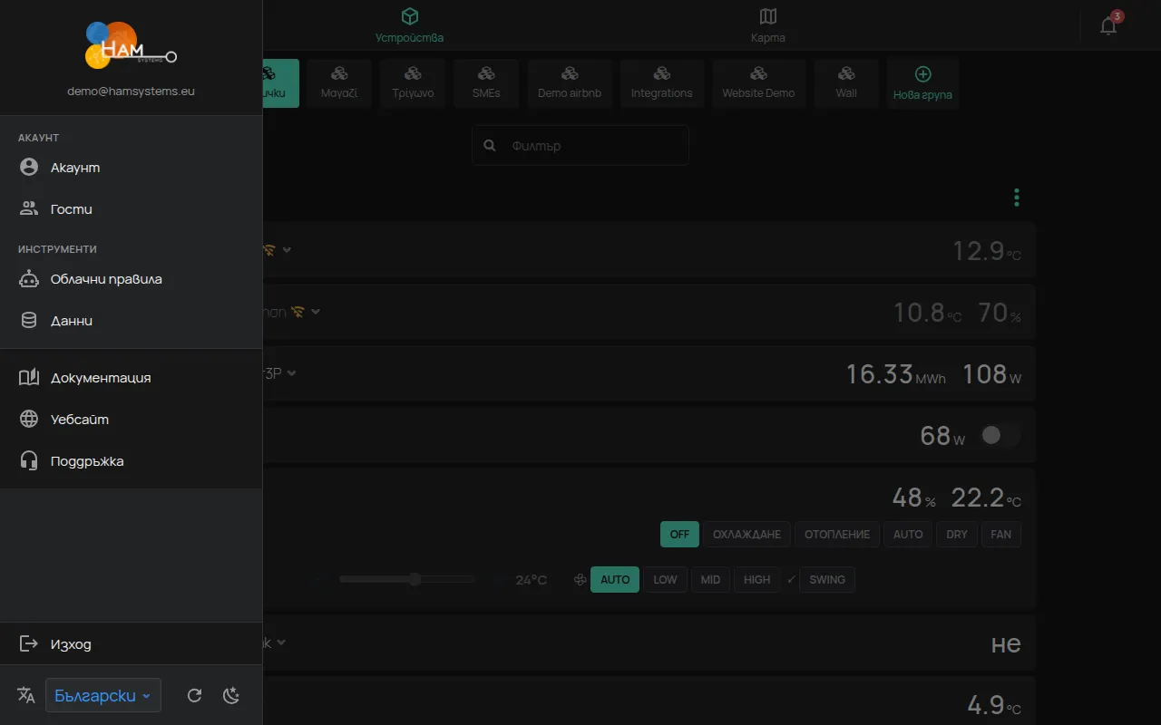The image size is (1161, 725).
Task: Select the OFF mode for the air conditioner
Action: pos(679,535)
